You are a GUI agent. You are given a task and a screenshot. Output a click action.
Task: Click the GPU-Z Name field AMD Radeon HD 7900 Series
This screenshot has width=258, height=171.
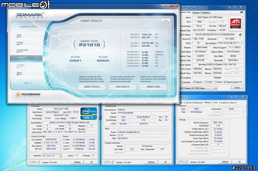(x=210, y=17)
